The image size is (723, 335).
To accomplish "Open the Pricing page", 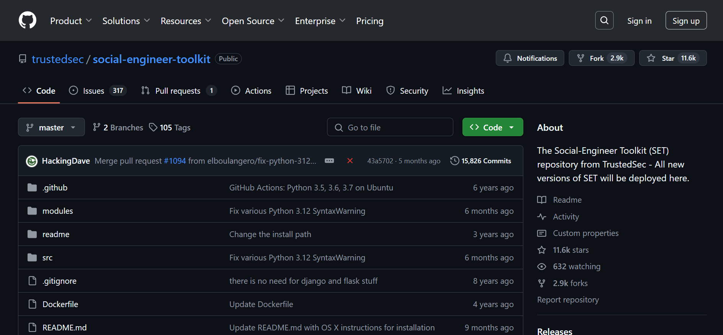I will coord(370,21).
